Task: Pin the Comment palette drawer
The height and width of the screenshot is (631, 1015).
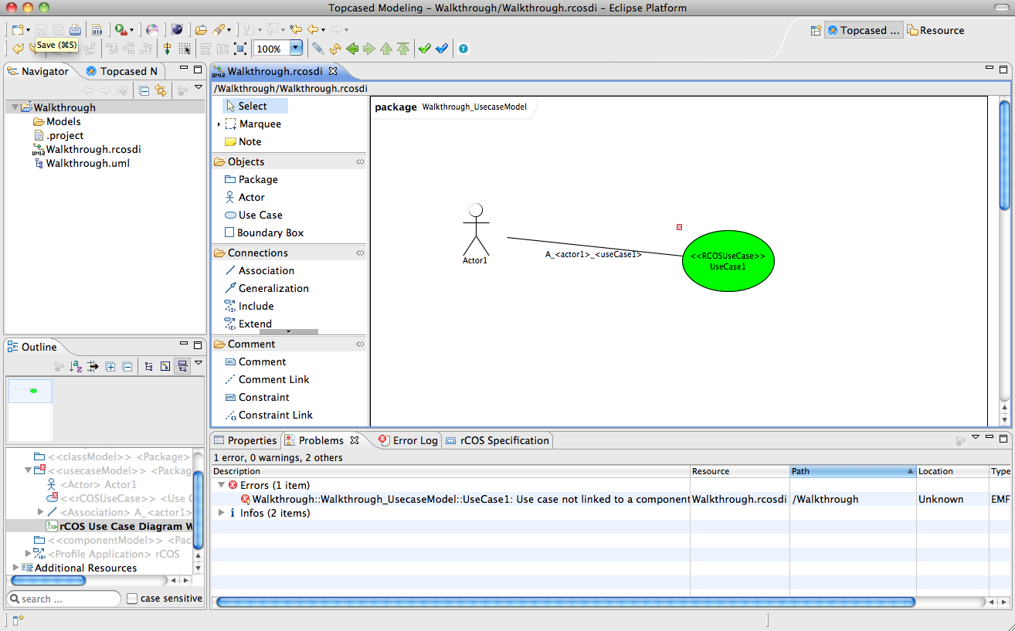Action: [359, 344]
